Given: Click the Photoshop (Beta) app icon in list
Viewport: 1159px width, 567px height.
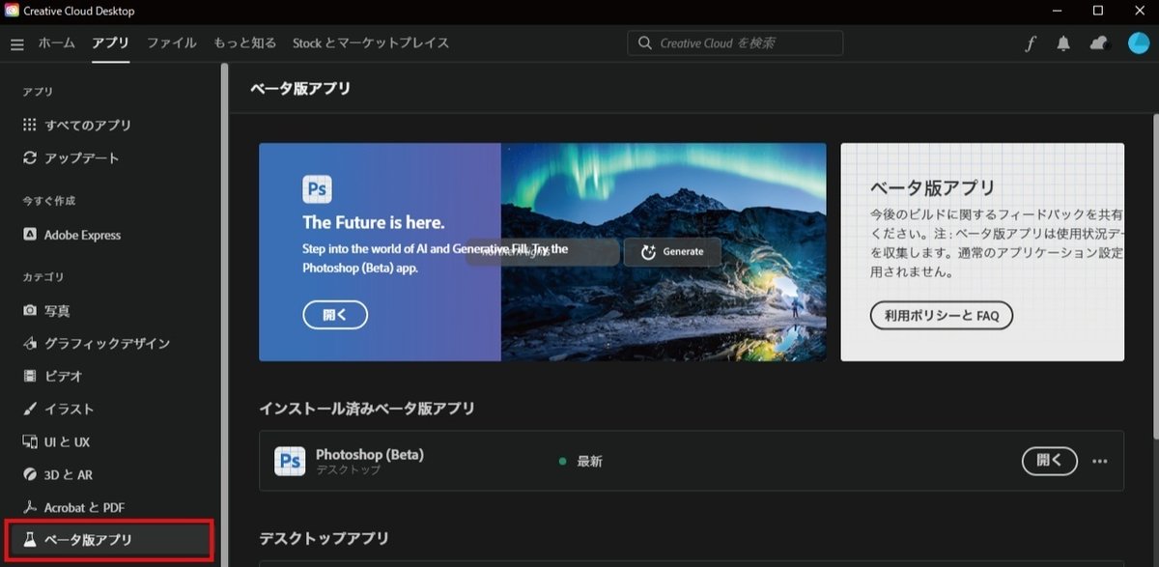Looking at the screenshot, I should 290,462.
